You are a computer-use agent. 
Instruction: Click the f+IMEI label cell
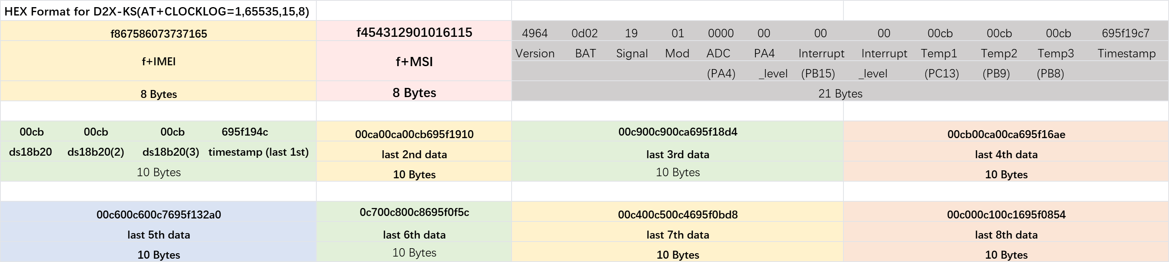(x=158, y=61)
